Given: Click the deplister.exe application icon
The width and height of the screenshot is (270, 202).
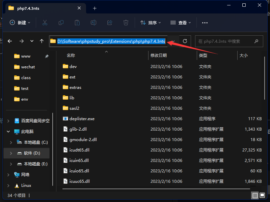Looking at the screenshot, I should [65, 119].
